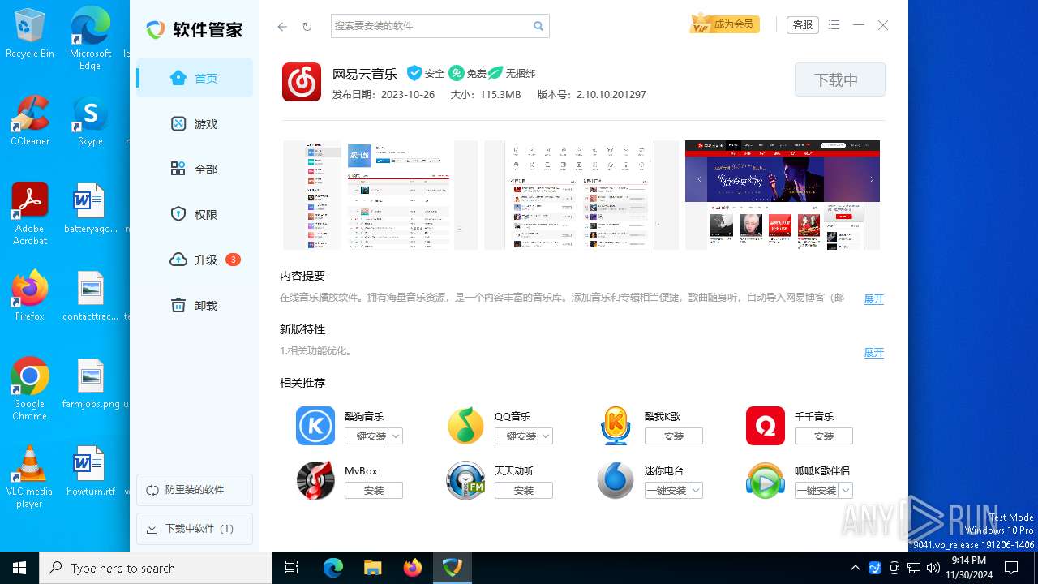Screen dimensions: 1038x584
Task: Click 一键安装 for 酷狗音乐
Action: 367,436
